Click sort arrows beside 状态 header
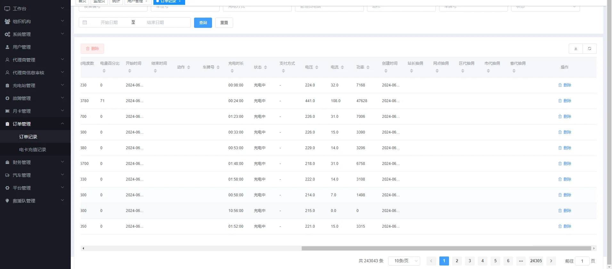Image resolution: width=612 pixels, height=269 pixels. pyautogui.click(x=265, y=67)
